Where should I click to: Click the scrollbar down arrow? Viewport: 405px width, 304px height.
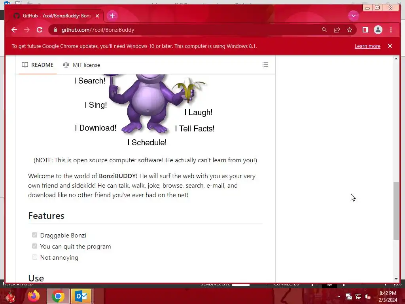tap(396, 279)
